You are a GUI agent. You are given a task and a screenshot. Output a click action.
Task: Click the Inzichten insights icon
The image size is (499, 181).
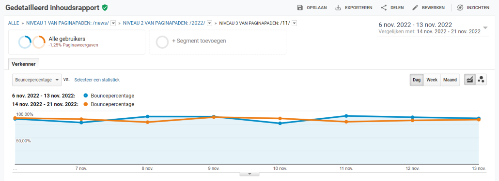pyautogui.click(x=460, y=8)
